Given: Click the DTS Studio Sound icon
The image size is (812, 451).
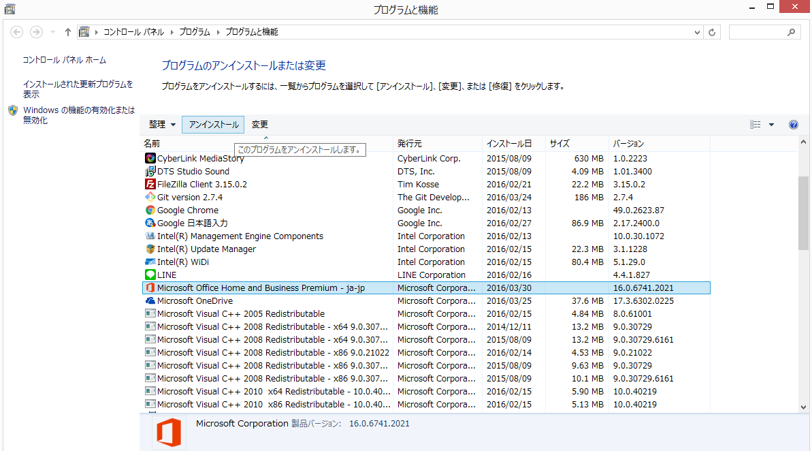Looking at the screenshot, I should 150,171.
